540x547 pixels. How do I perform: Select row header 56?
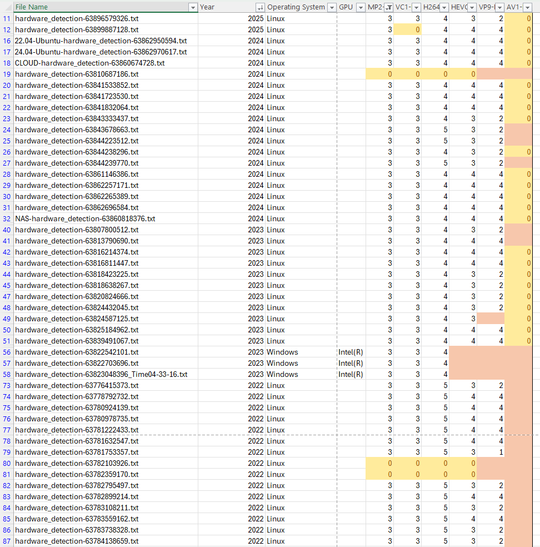[7, 352]
